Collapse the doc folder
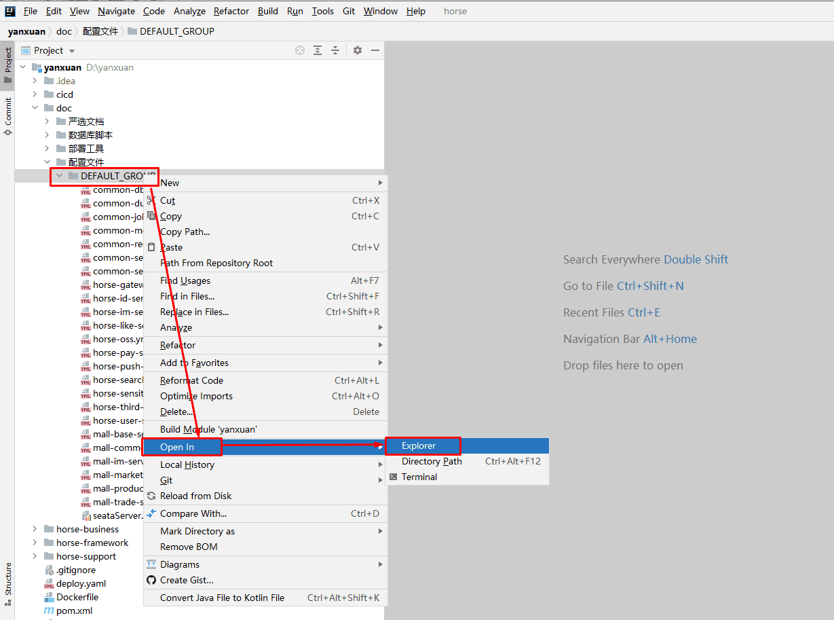Screen dimensions: 834x620 pyautogui.click(x=35, y=108)
